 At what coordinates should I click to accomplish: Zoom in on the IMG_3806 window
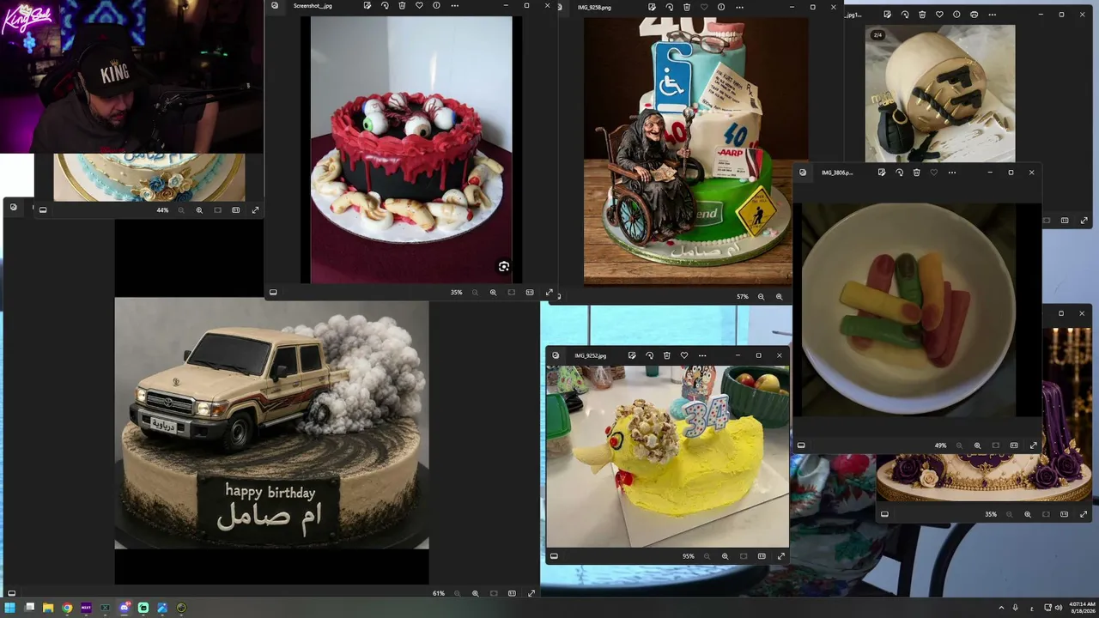coord(977,446)
